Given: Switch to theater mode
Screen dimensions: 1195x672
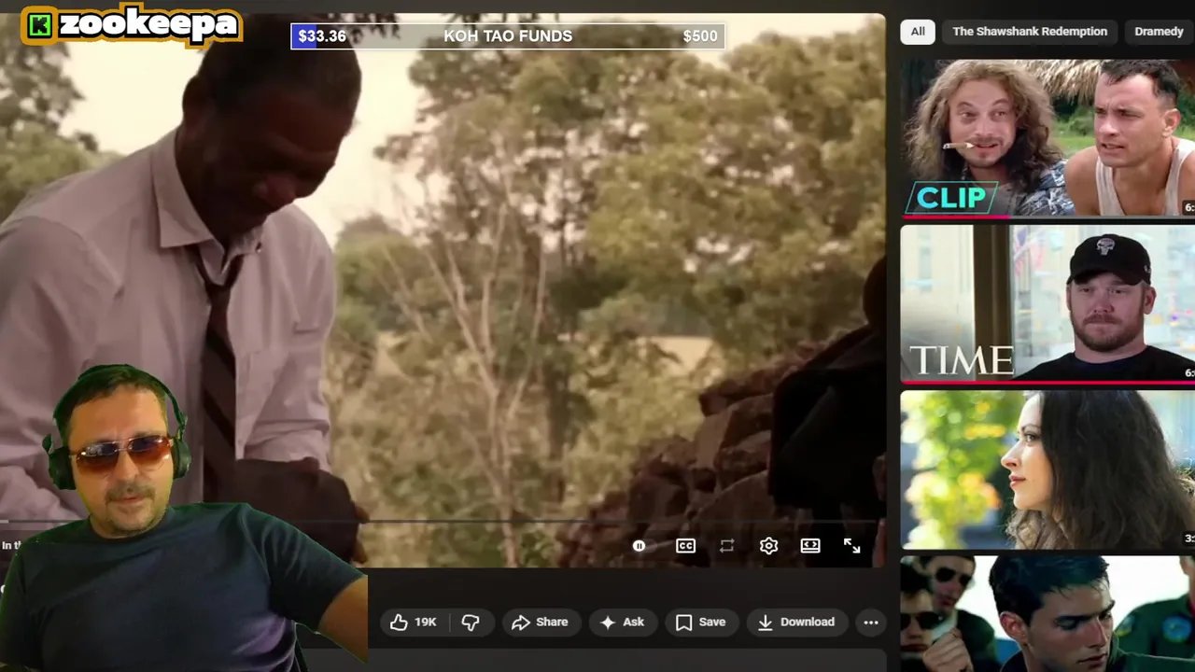Looking at the screenshot, I should pyautogui.click(x=810, y=546).
